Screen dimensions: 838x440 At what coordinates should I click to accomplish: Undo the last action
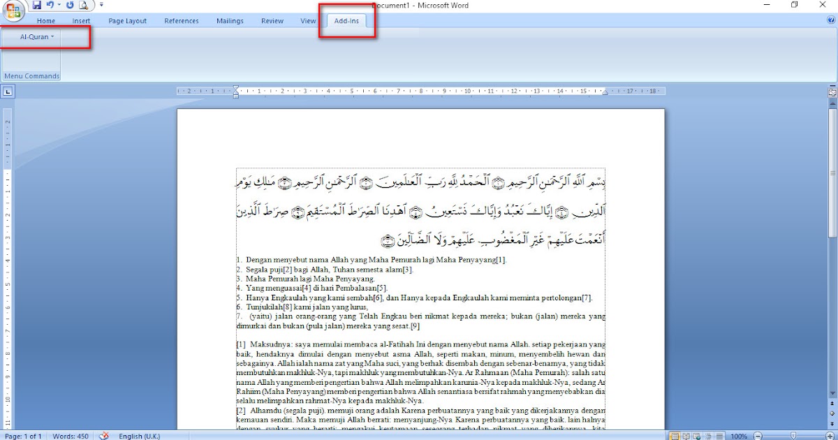50,6
